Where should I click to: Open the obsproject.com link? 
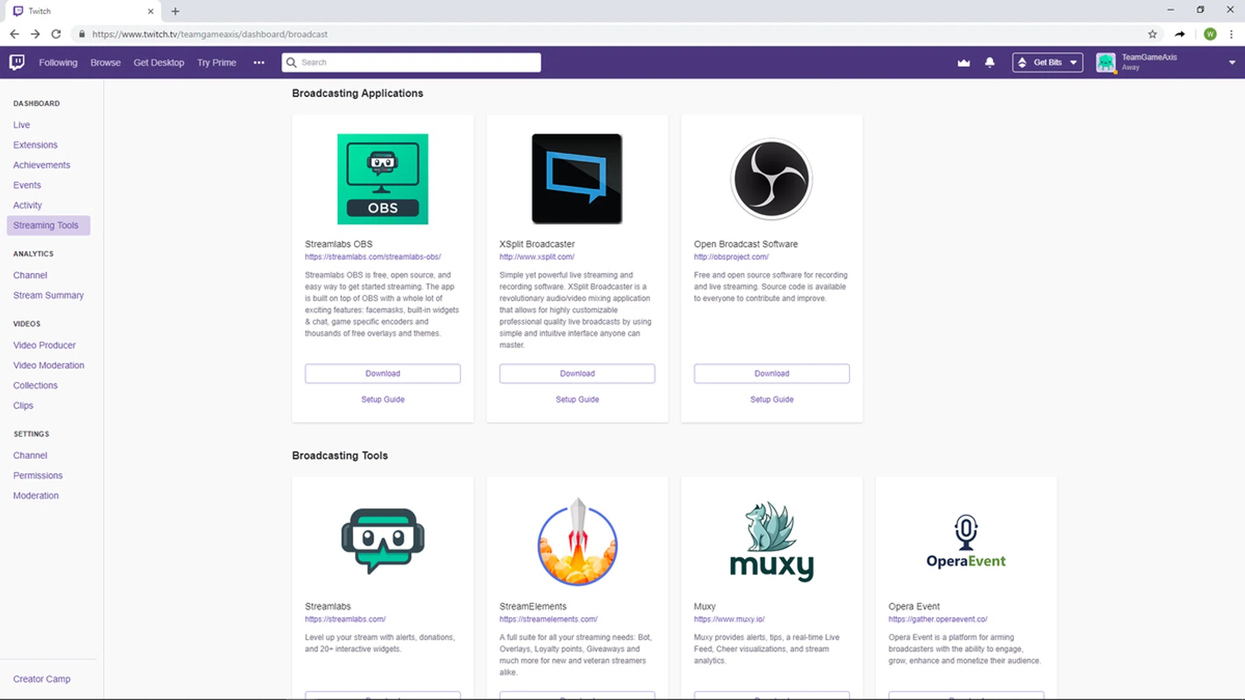pos(731,257)
